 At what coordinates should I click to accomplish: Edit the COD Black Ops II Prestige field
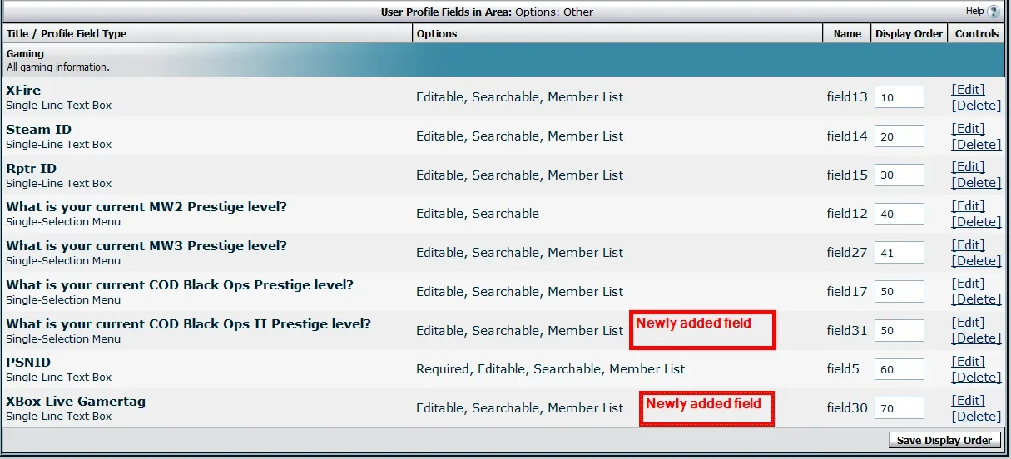click(x=968, y=323)
